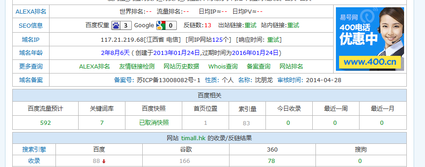Retry loading 站内链接 count

click(293, 25)
